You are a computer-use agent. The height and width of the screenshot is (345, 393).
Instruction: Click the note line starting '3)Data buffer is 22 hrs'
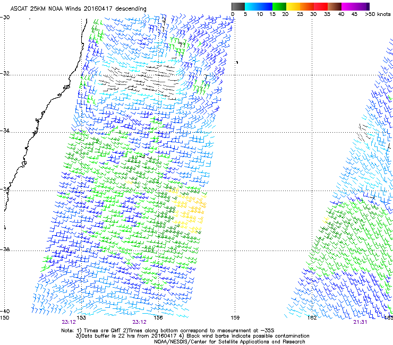click(x=192, y=336)
